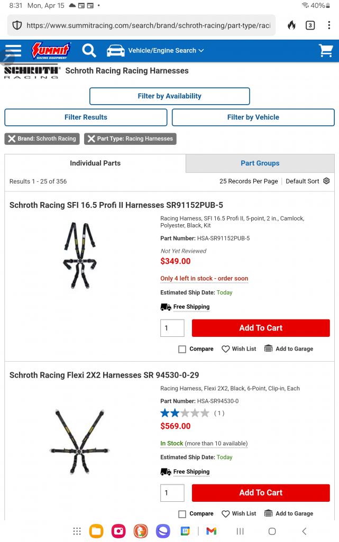Open the 25 Records Per Page selector
This screenshot has height=542, width=339.
(x=249, y=181)
